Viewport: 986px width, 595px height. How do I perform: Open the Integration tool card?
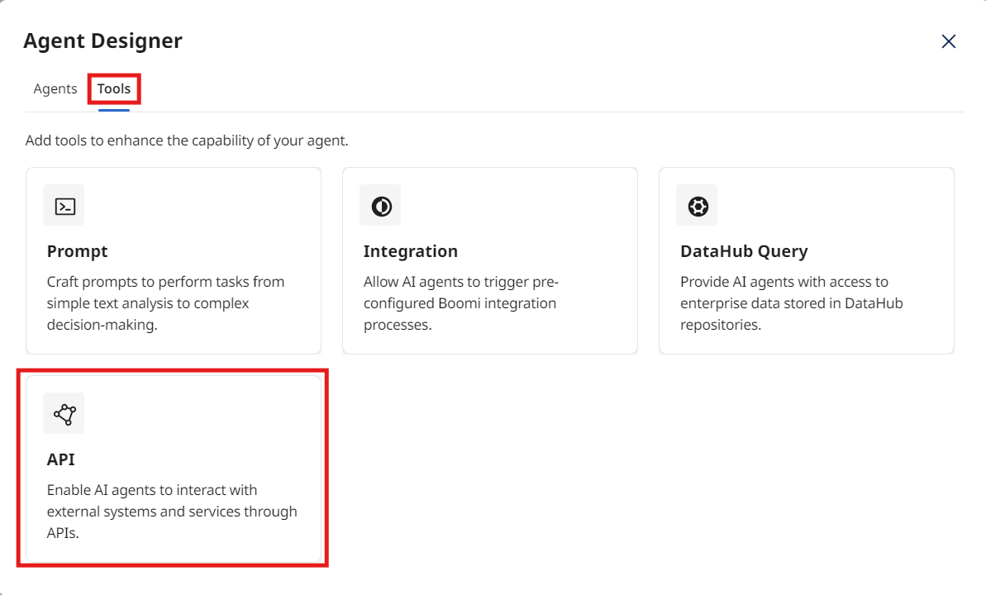click(489, 260)
